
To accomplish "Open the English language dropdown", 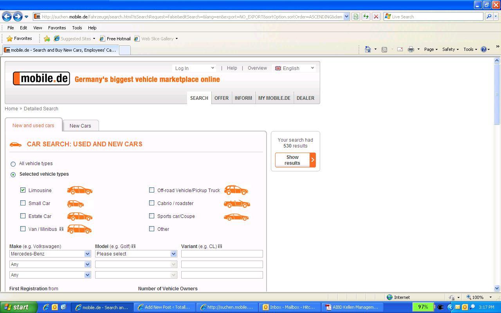I will 294,68.
